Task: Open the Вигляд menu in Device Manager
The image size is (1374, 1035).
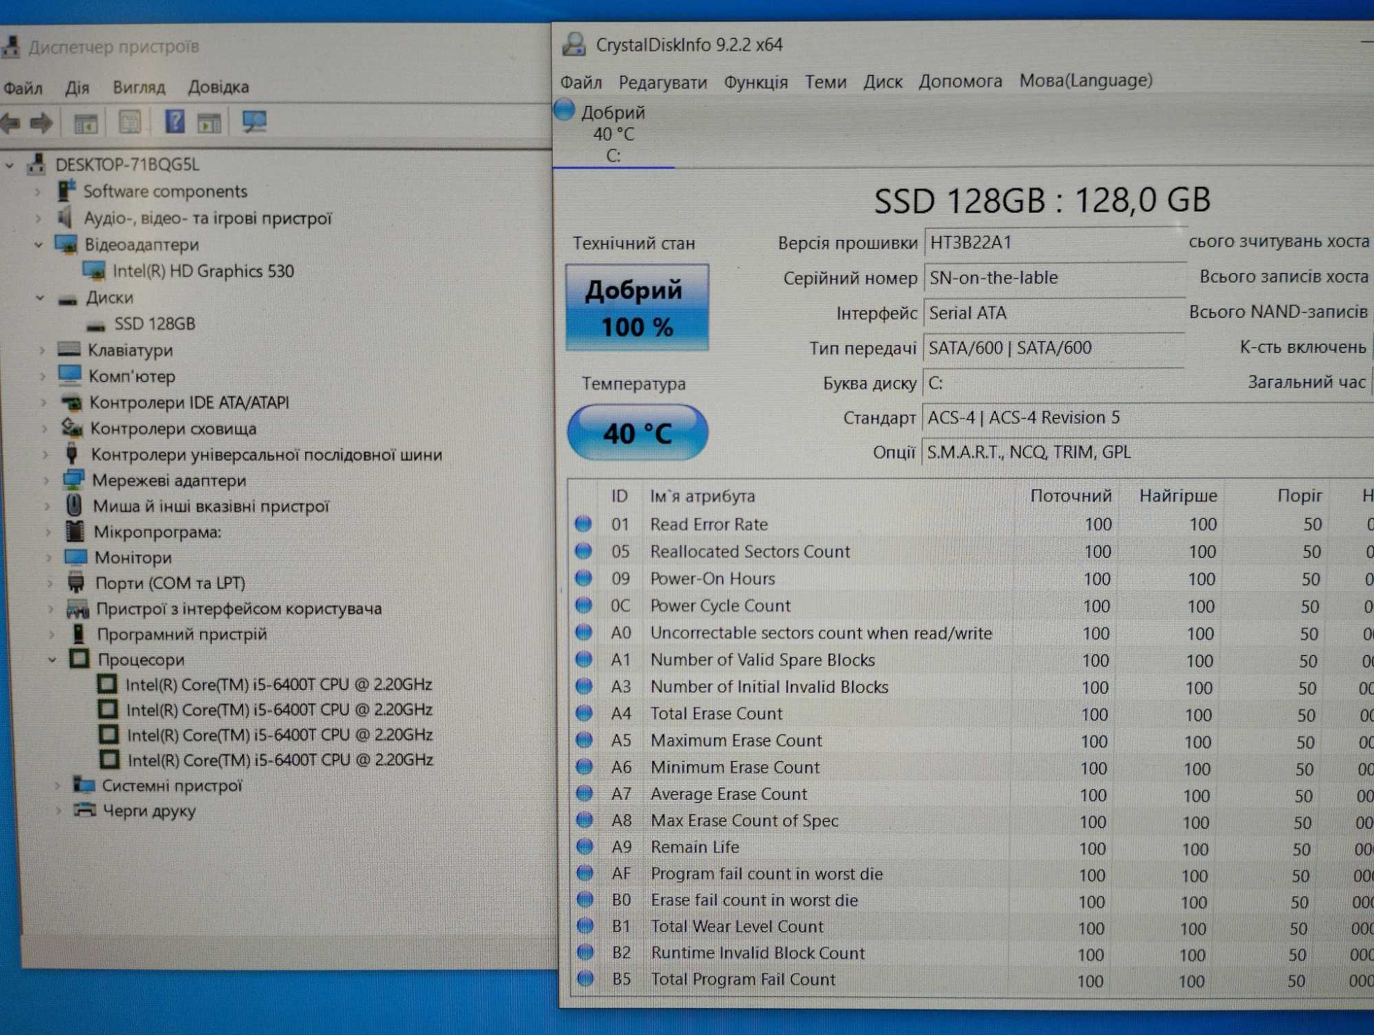Action: pos(139,87)
